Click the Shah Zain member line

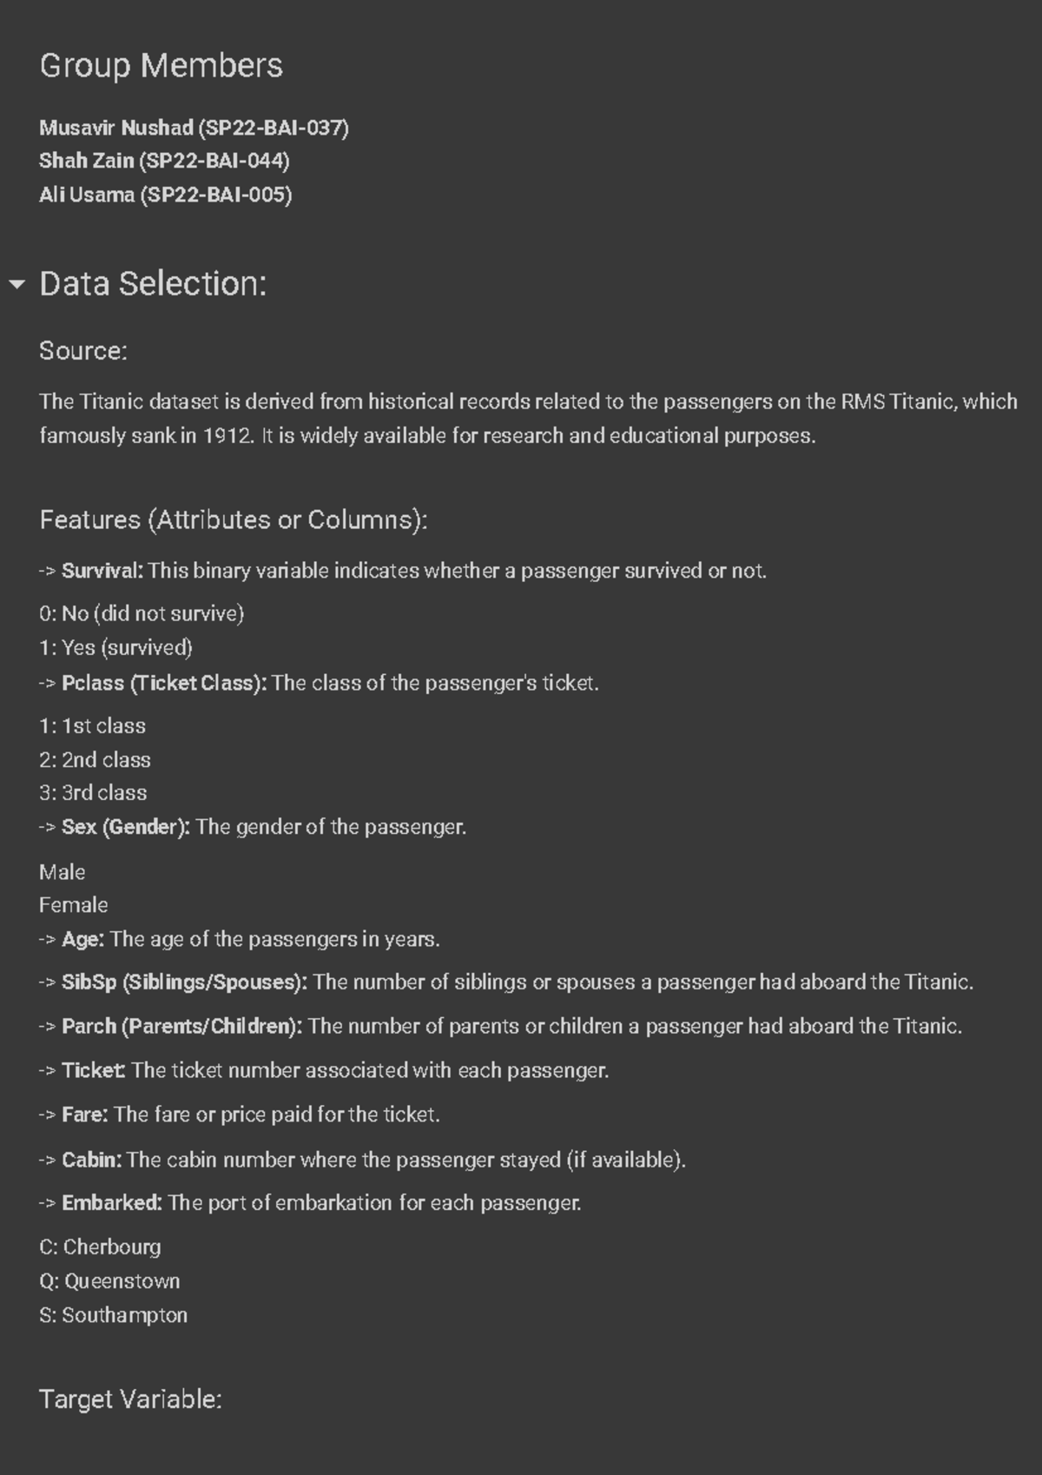(x=164, y=161)
